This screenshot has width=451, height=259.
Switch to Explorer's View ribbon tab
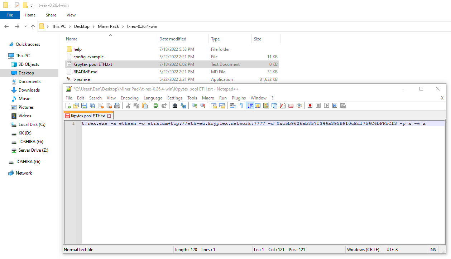tap(71, 15)
